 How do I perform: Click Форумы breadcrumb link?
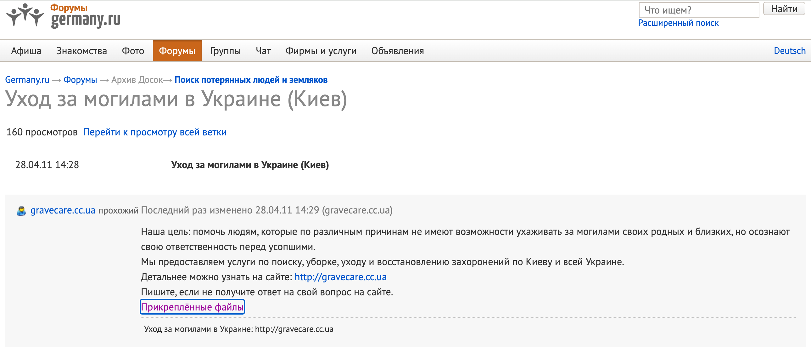(x=80, y=80)
